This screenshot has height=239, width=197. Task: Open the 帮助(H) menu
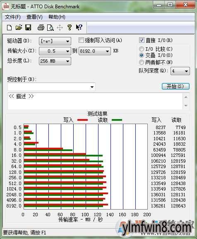tap(57, 17)
